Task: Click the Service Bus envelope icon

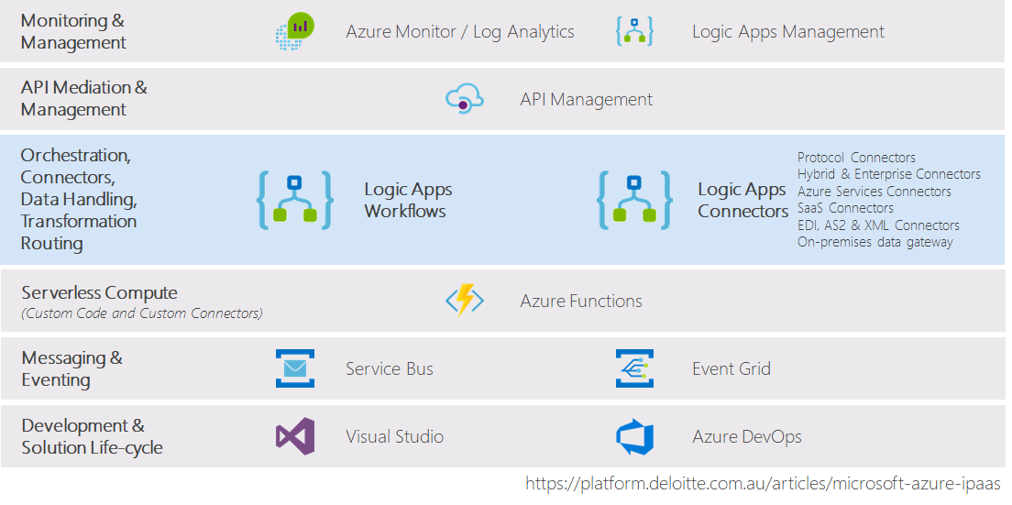Action: click(x=295, y=368)
